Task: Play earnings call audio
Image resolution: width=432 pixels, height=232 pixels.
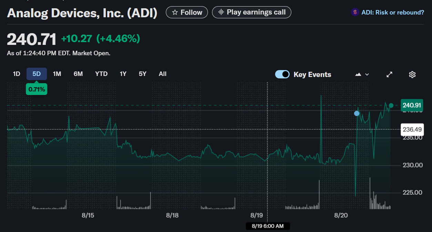Action: pyautogui.click(x=252, y=12)
